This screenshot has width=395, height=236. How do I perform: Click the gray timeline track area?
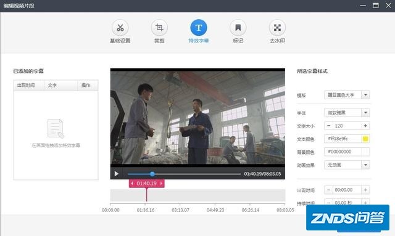197,195
